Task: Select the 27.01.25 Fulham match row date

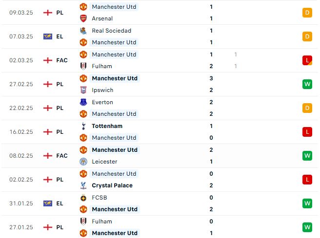Action: 21,227
